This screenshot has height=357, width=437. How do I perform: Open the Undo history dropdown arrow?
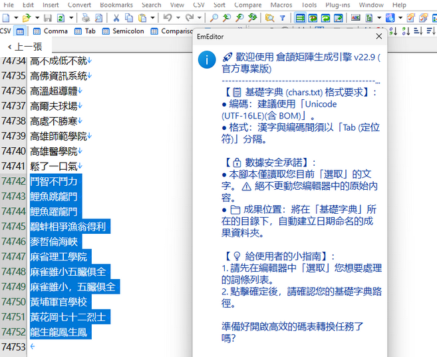177,18
